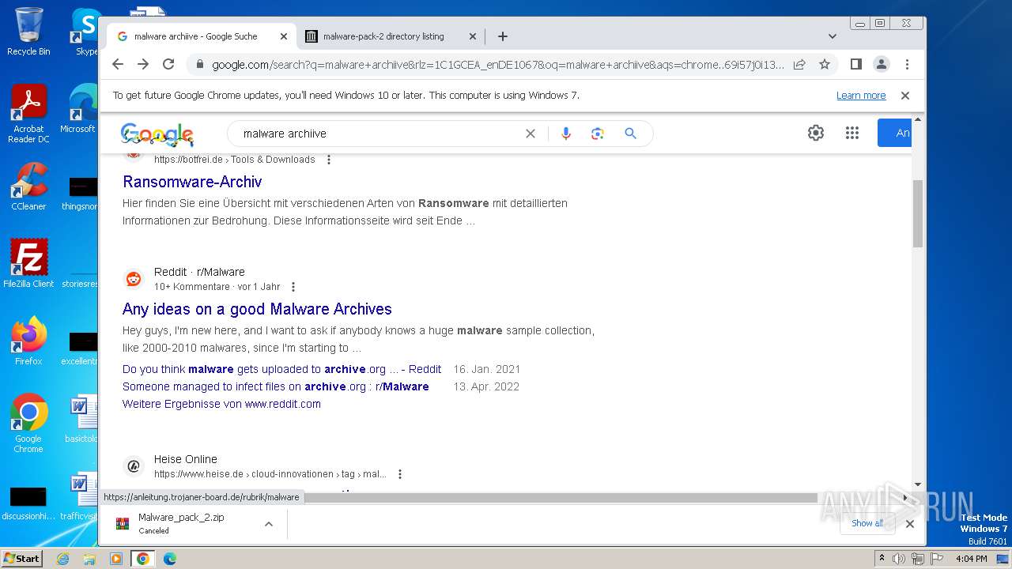Viewport: 1012px width, 569px height.
Task: Go back to previous page in Chrome
Action: click(x=118, y=64)
